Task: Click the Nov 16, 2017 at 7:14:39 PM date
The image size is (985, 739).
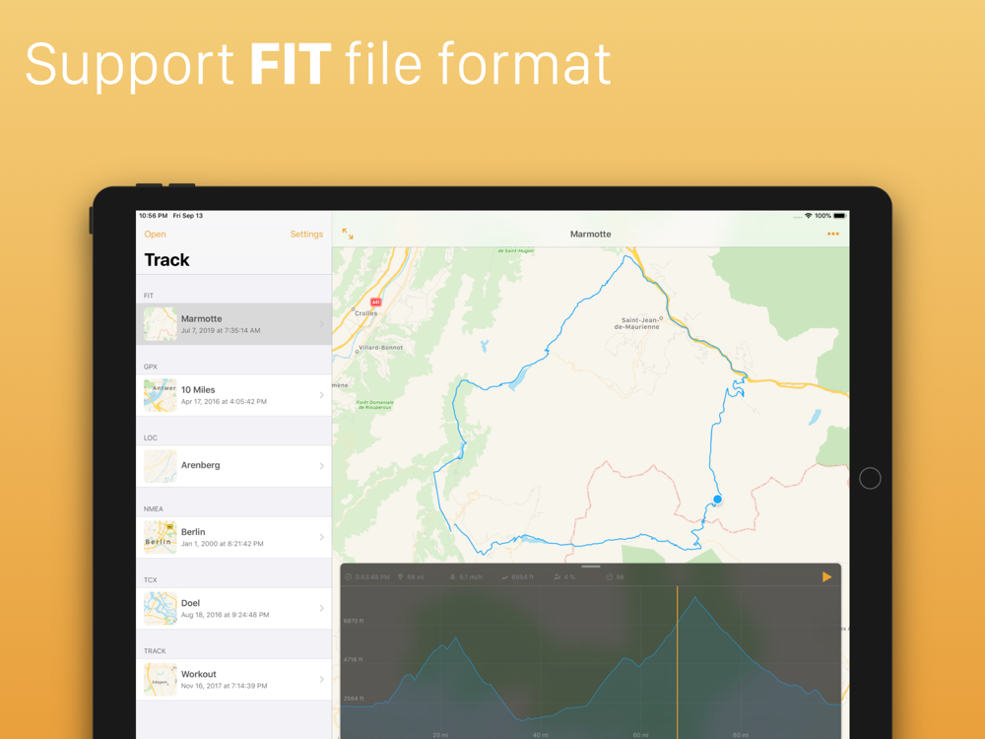Action: tap(225, 686)
